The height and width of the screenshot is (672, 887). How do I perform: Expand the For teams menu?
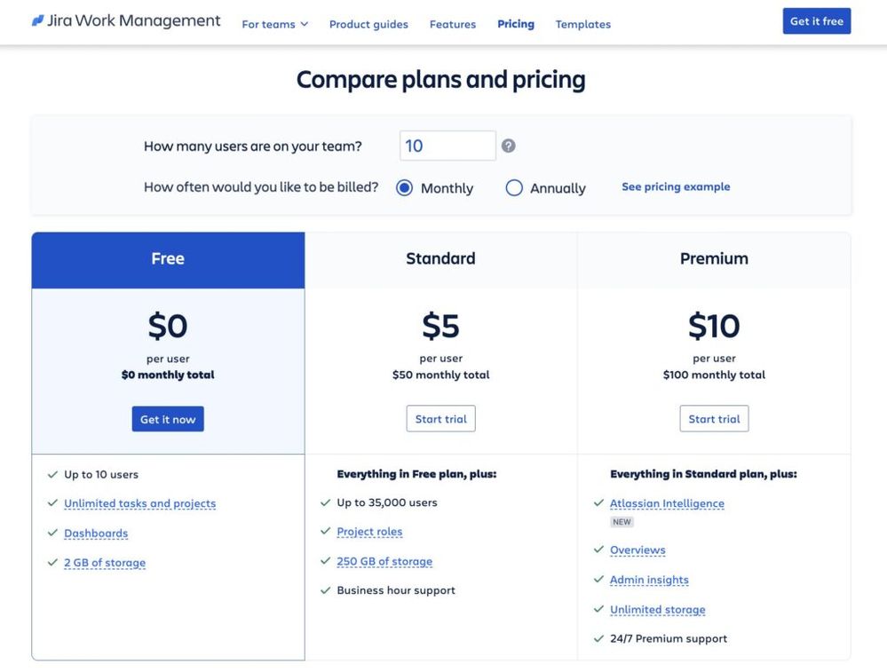273,22
